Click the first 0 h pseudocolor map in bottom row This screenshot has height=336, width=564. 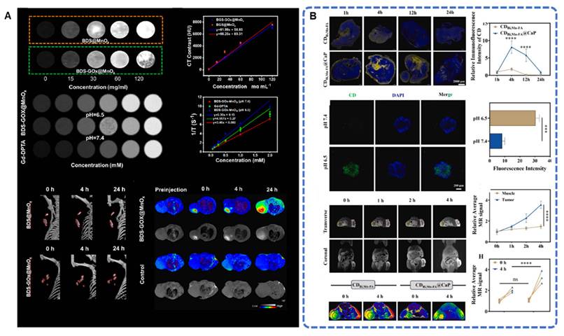[x=345, y=311]
